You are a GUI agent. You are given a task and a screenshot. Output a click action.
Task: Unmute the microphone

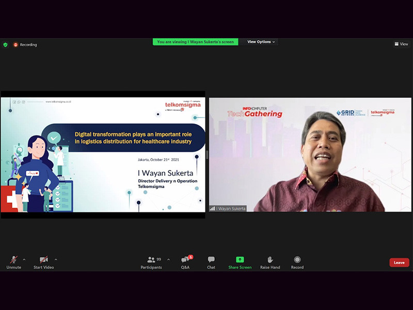(13, 262)
